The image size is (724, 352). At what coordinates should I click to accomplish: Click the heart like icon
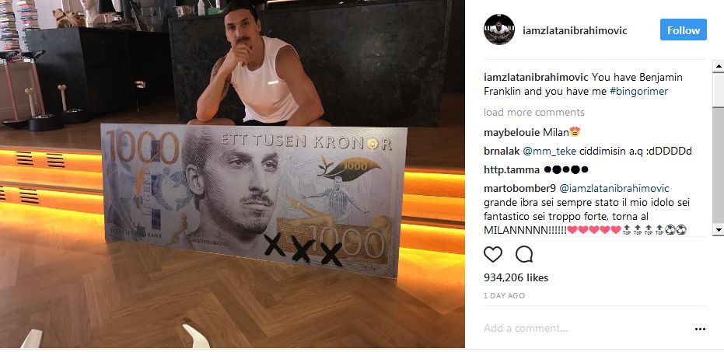[493, 254]
